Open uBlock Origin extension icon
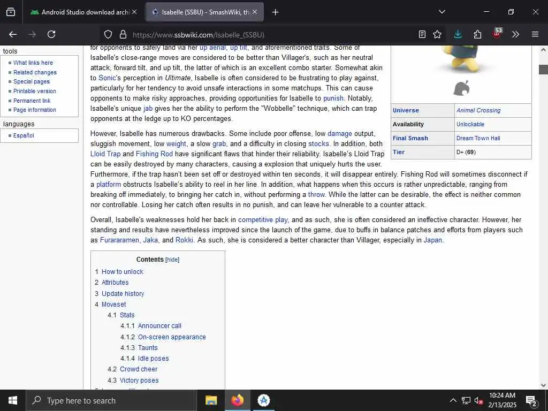548x411 pixels. 497,34
